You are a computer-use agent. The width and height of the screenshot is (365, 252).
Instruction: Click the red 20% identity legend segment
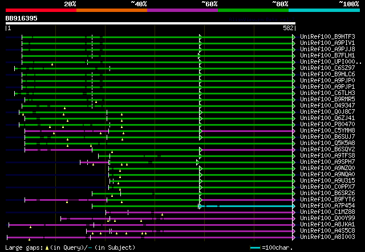click(41, 10)
